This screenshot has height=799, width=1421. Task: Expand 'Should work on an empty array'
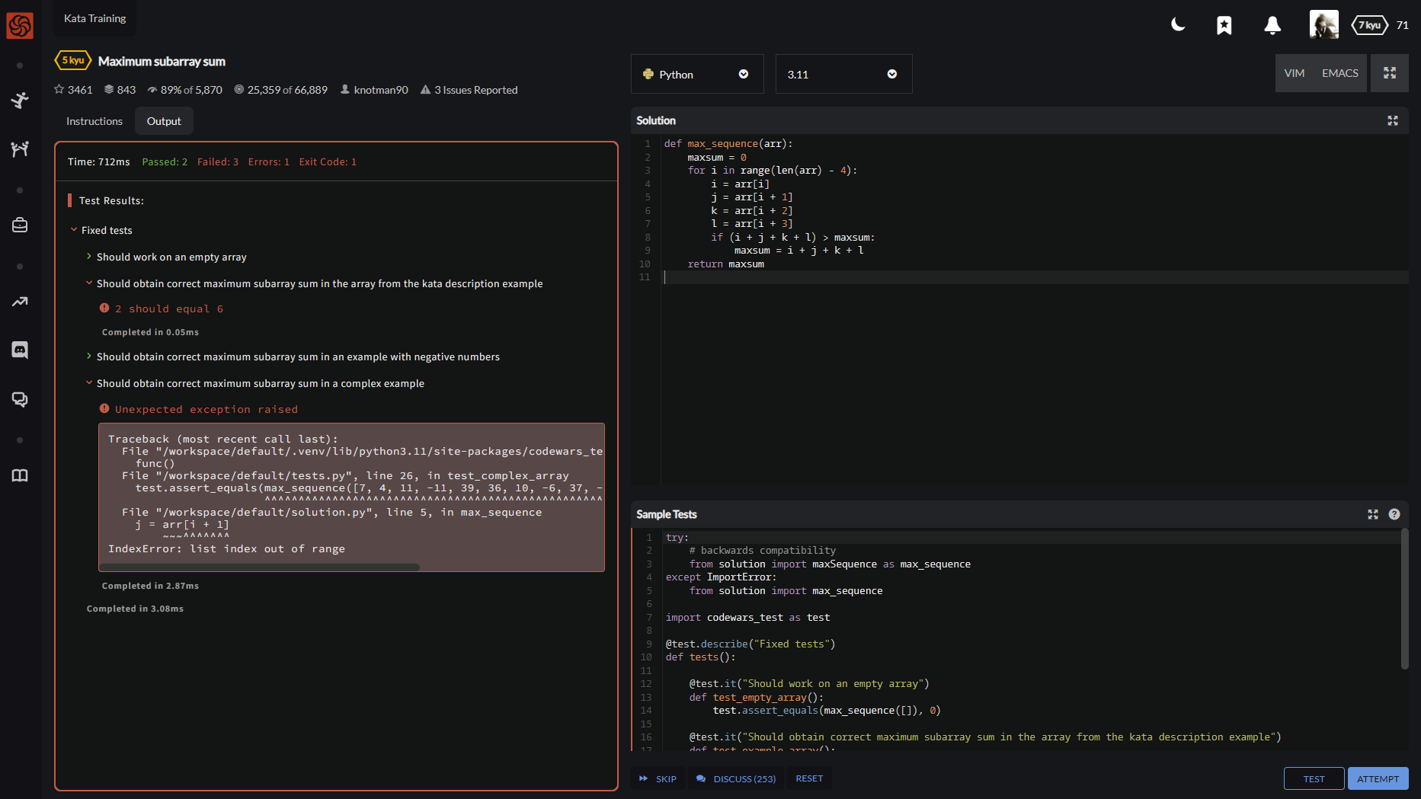pos(166,257)
